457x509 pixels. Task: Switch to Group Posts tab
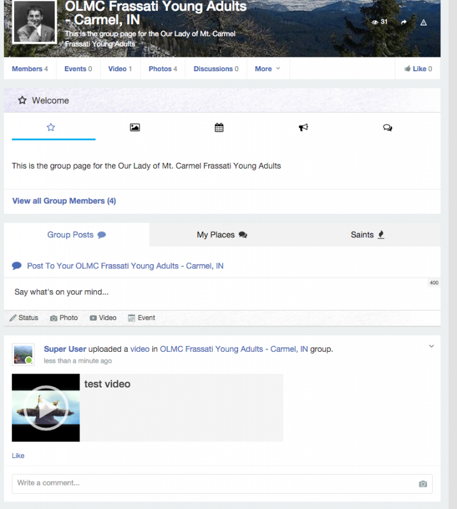point(76,235)
